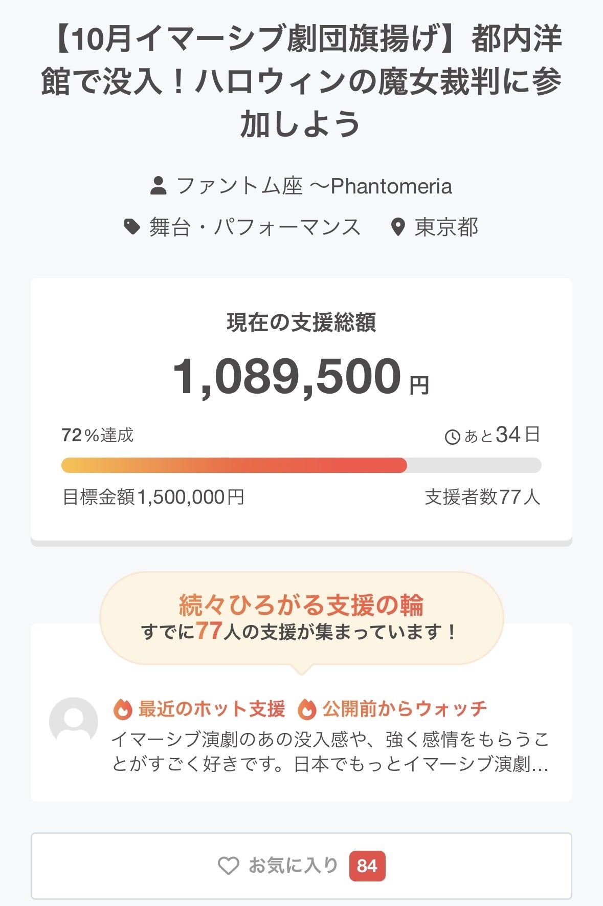Viewport: 603px width, 906px height.
Task: Click the supporter's gray avatar icon
Action: (74, 721)
